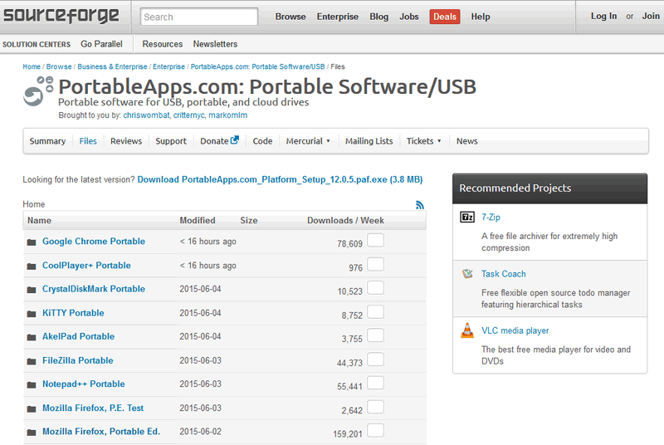Screen dimensions: 664x445
Task: Sort by the Modified column header
Action: [x=198, y=220]
